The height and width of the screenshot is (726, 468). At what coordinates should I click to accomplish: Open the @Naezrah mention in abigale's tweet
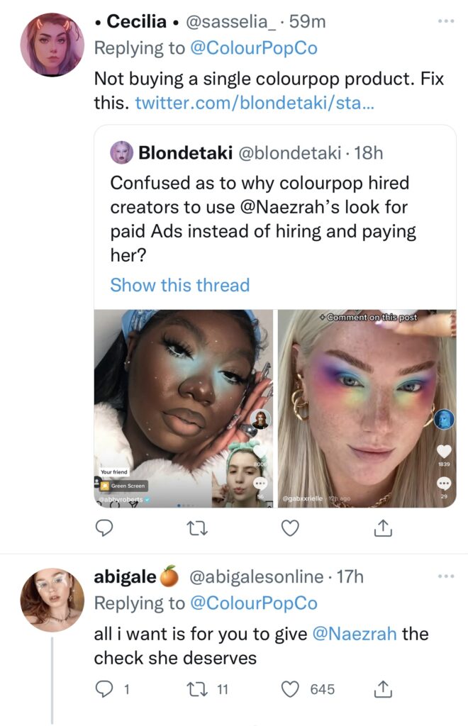click(355, 633)
